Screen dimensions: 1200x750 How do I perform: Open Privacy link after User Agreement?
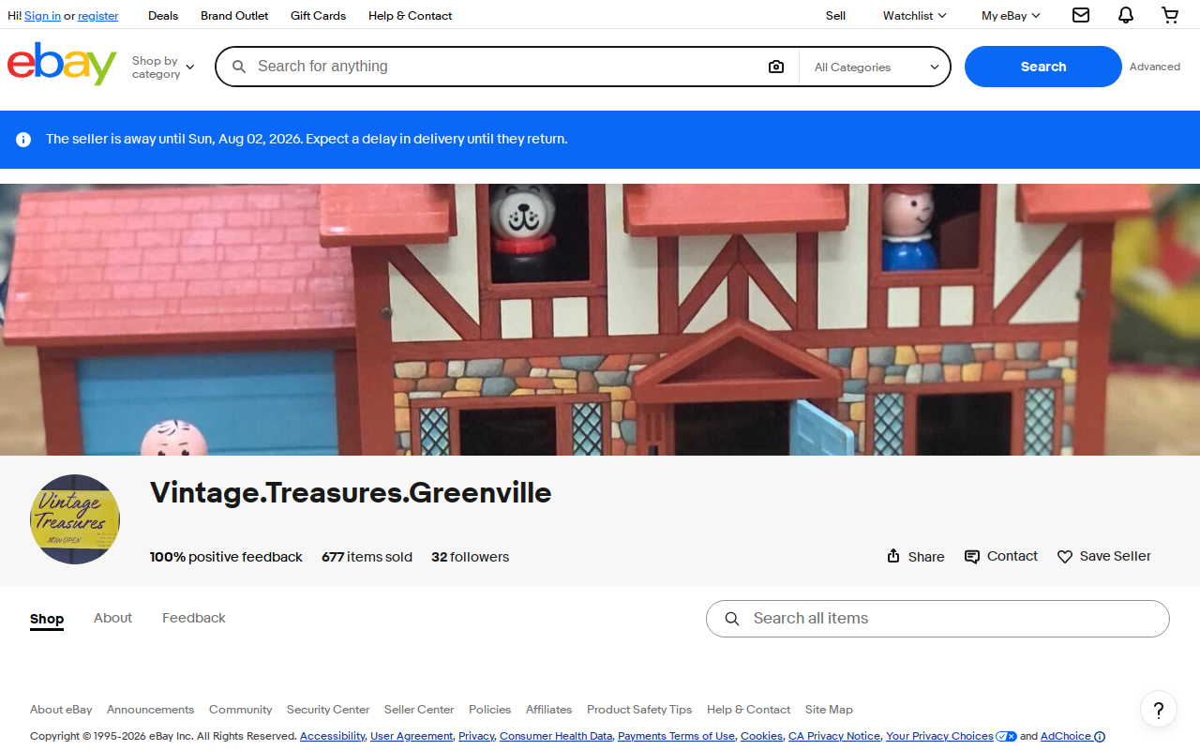[476, 737]
